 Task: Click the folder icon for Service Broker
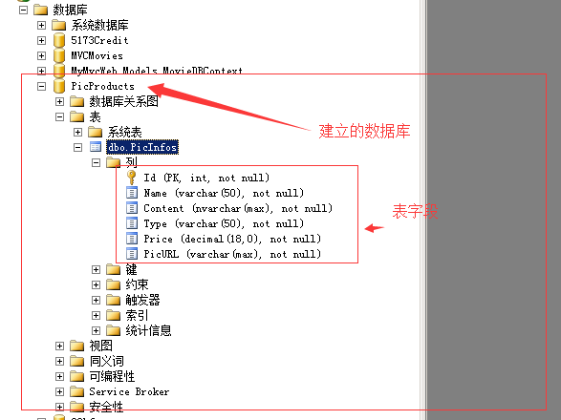click(76, 391)
